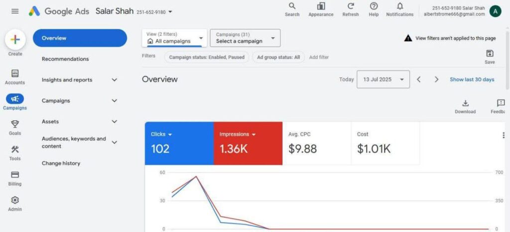This screenshot has height=232, width=510.
Task: Open Billing in the left sidebar
Action: pyautogui.click(x=15, y=175)
